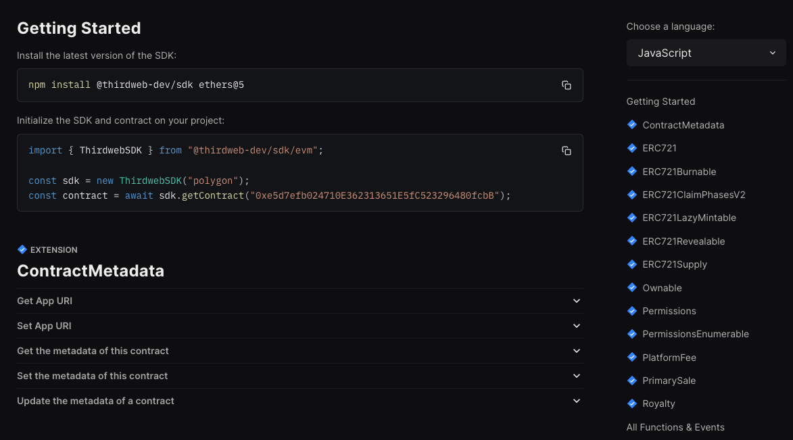Image resolution: width=793 pixels, height=440 pixels.
Task: Click "Choose a language:" label
Action: coord(671,27)
